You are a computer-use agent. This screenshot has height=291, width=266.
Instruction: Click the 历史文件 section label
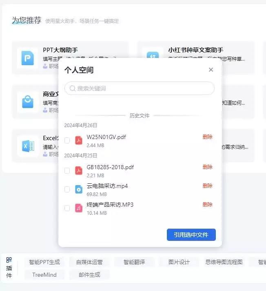point(140,116)
